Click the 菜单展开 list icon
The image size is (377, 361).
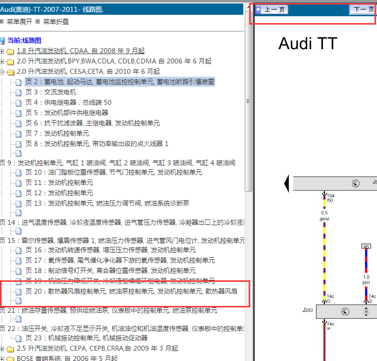click(1, 22)
